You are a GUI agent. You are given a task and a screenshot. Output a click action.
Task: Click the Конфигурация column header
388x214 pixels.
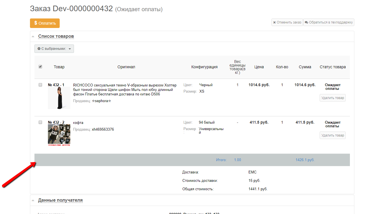(205, 67)
